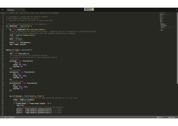Click the 'ws://127.0.0.1:6437' string
Image resolution: width=178 pixels, height=126 pixels.
(35, 30)
